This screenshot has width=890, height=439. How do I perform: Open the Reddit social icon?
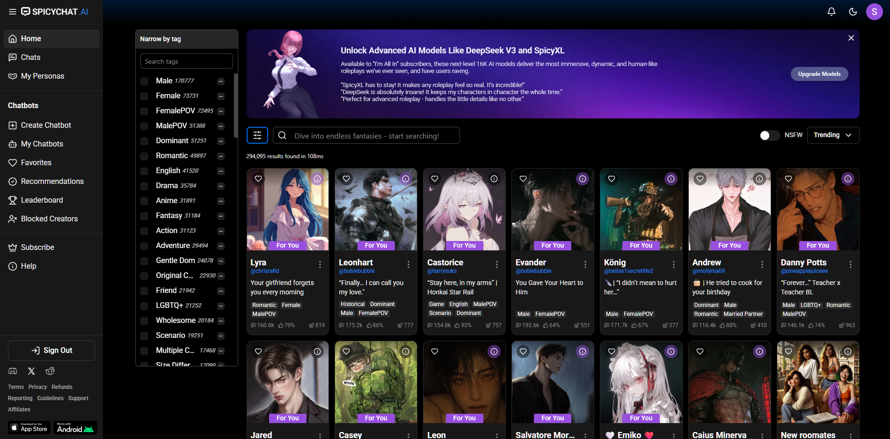[x=50, y=371]
